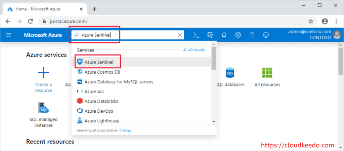
Task: Open the admin@contoso.com account avatar
Action: 337,35
